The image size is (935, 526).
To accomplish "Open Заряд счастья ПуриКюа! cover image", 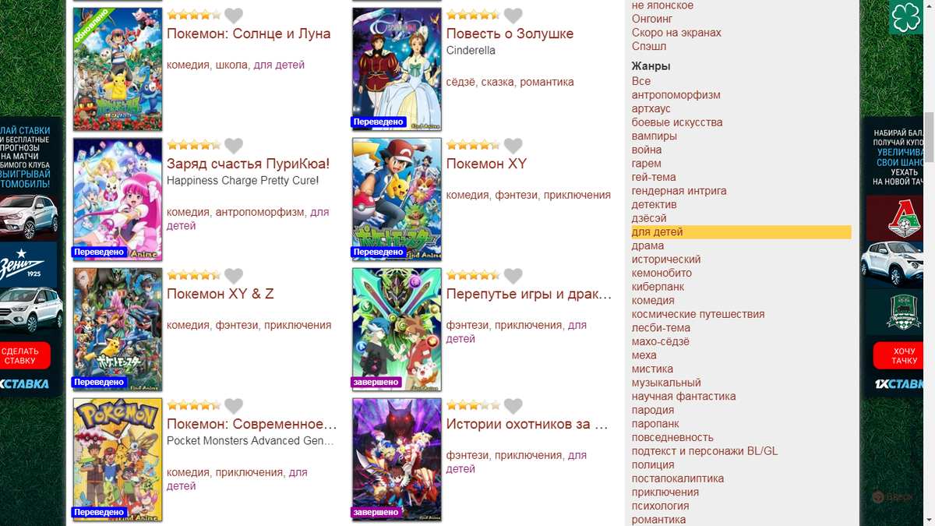I will pyautogui.click(x=118, y=199).
